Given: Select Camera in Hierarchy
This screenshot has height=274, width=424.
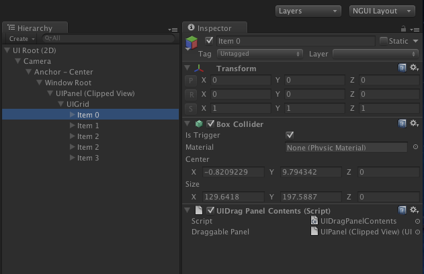Looking at the screenshot, I should tap(90, 61).
